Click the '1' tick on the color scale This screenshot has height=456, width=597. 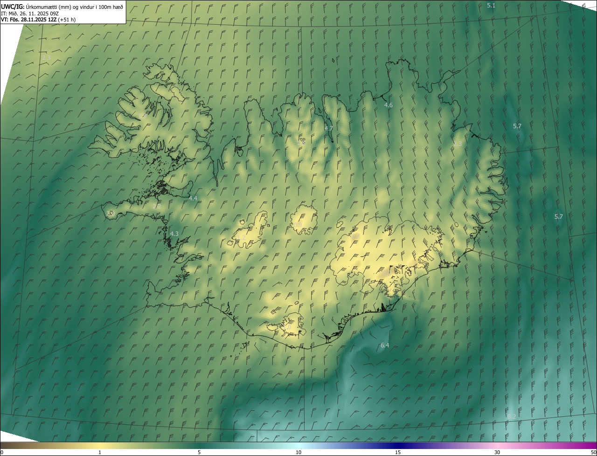pos(100,452)
